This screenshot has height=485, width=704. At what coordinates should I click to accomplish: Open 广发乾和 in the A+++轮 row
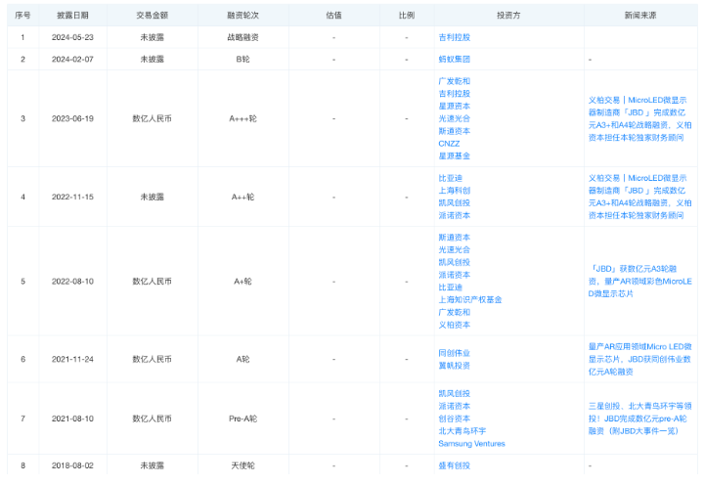(x=454, y=81)
